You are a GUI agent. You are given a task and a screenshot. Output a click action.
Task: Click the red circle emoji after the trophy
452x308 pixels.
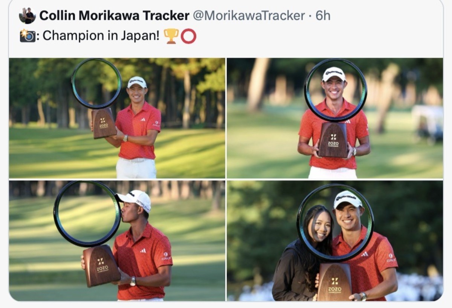[x=188, y=36]
